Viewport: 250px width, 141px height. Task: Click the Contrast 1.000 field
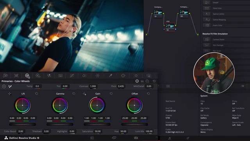[x=93, y=86]
